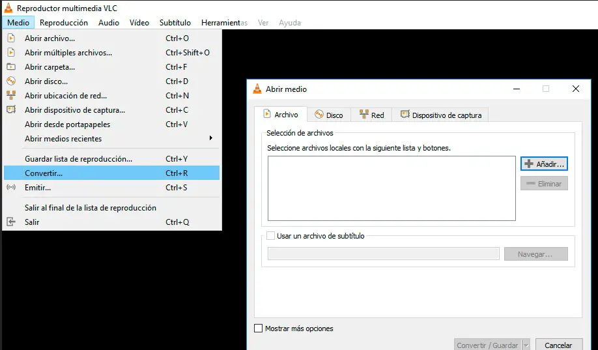
Task: Click the Cancelar button
Action: pos(559,345)
